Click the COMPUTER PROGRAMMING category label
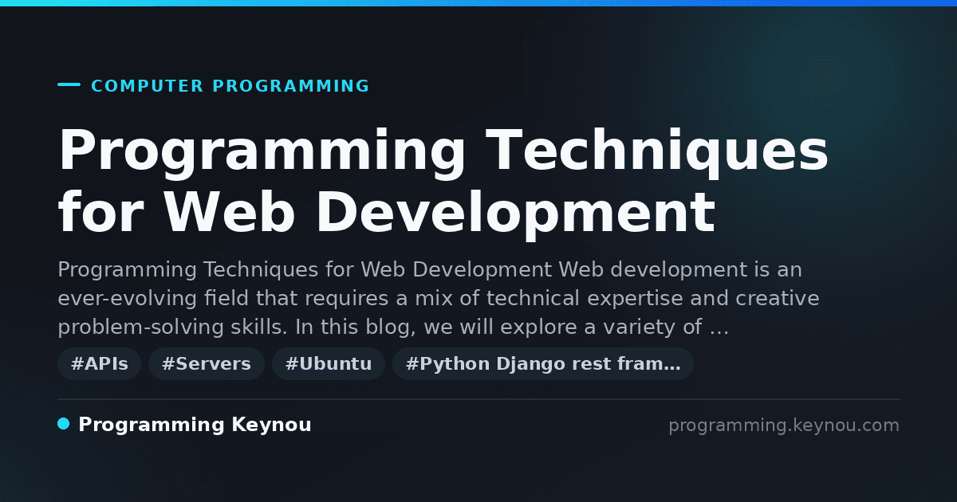The width and height of the screenshot is (957, 502). 230,86
